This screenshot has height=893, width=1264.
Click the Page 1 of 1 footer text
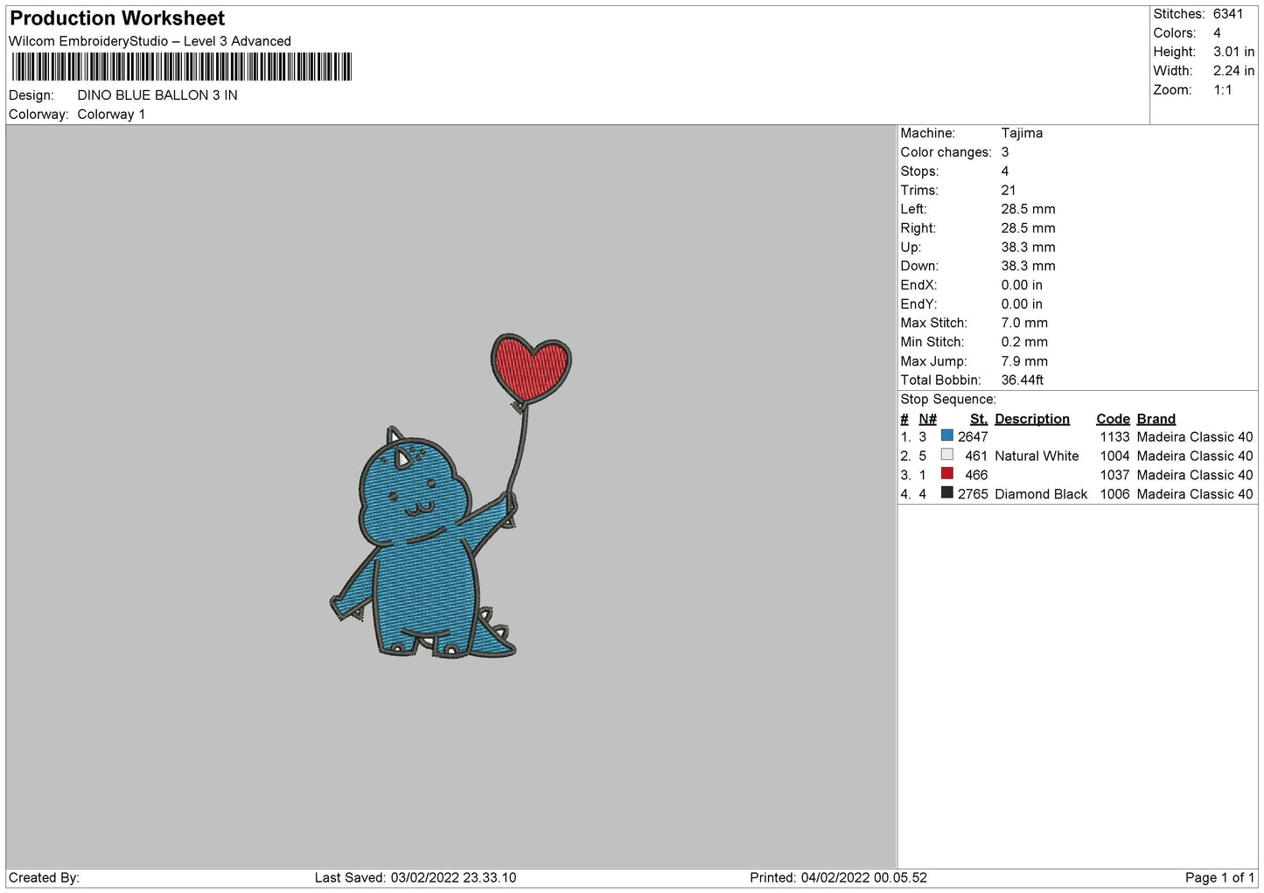(1219, 877)
